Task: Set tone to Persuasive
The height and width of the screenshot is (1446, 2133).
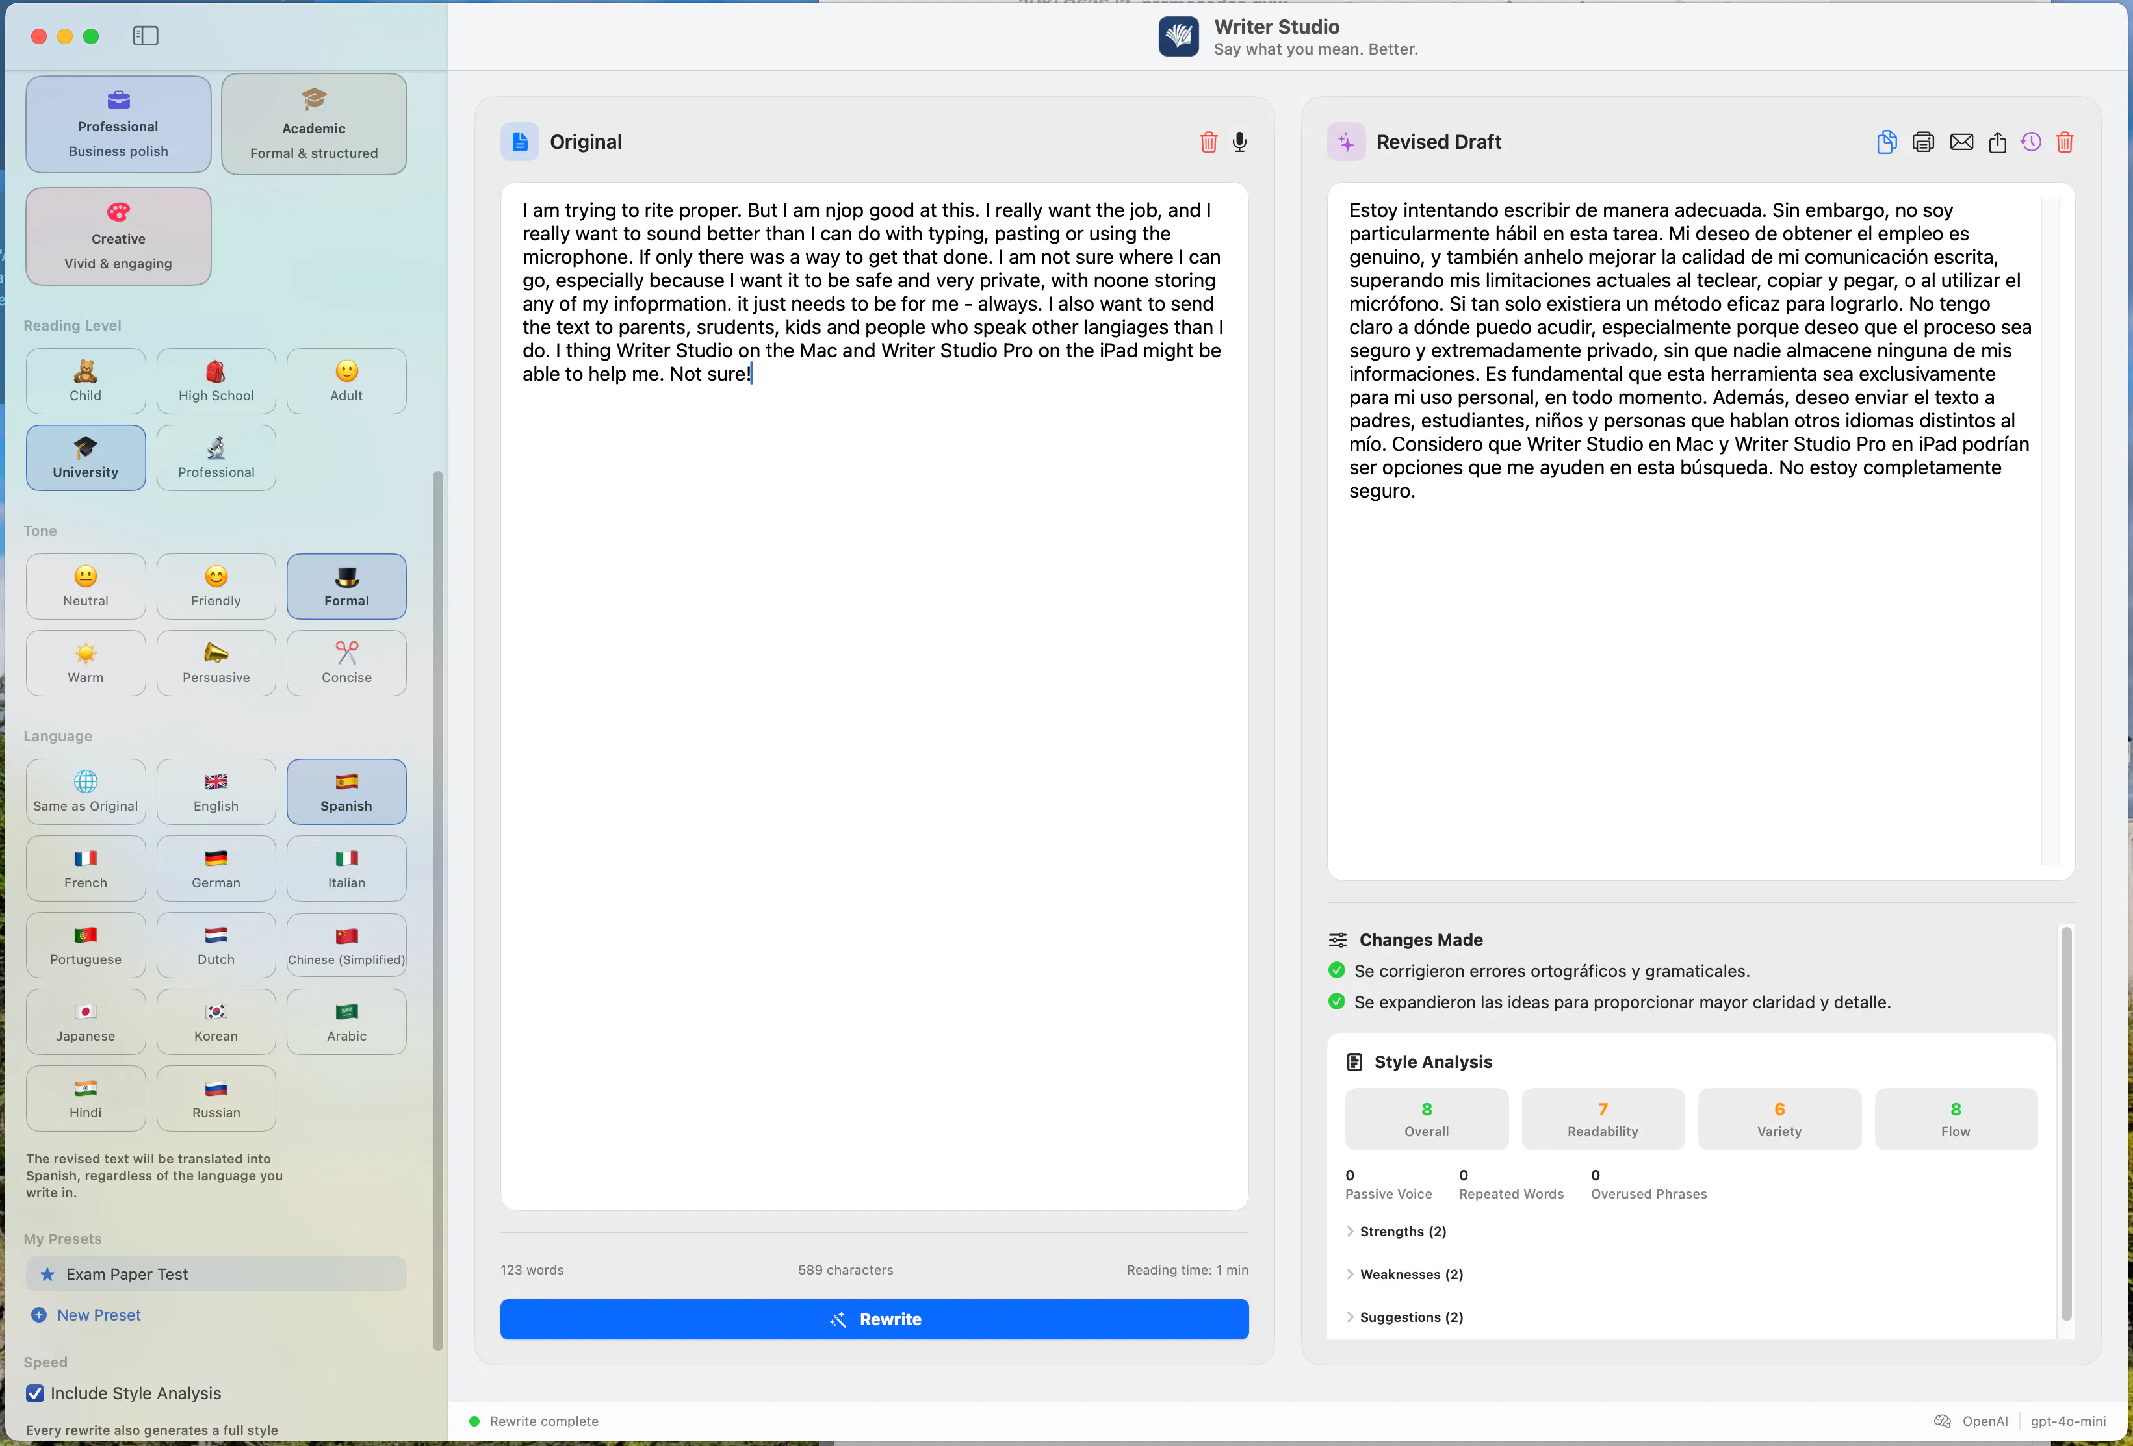Action: coord(216,663)
